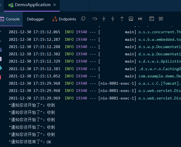
Task: Click d.s.w.p.Documentati on the 17:15:12.302 row
Action: coord(160,54)
